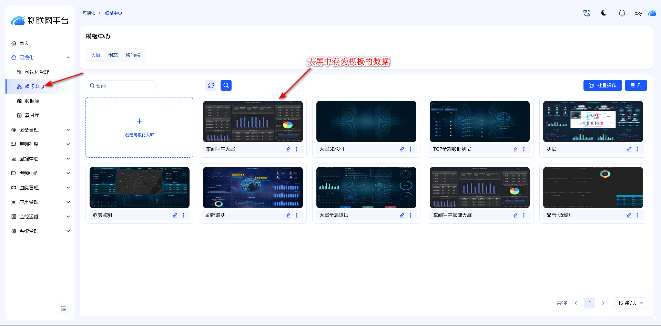661x326 pixels.
Task: Edit the 车间生产大屏 template
Action: (x=288, y=149)
